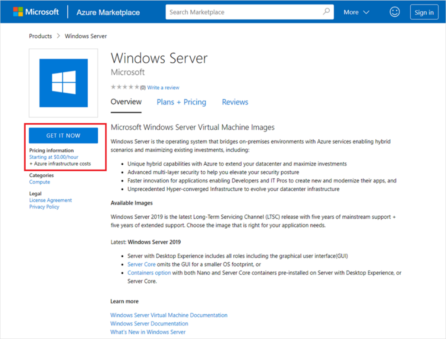This screenshot has height=339, width=446.
Task: Click the search magnifier icon
Action: click(x=326, y=12)
